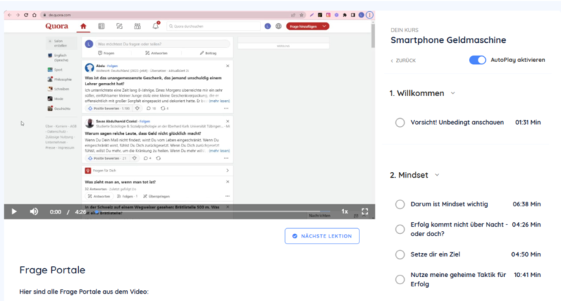Click the Quora Spaces people icon in video
The image size is (561, 301).
tap(137, 26)
